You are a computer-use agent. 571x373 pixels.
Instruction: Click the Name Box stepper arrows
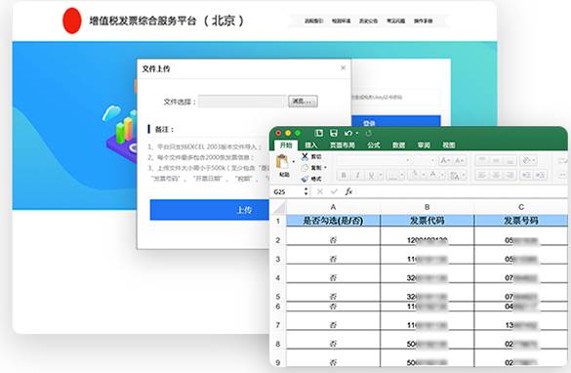tap(306, 191)
